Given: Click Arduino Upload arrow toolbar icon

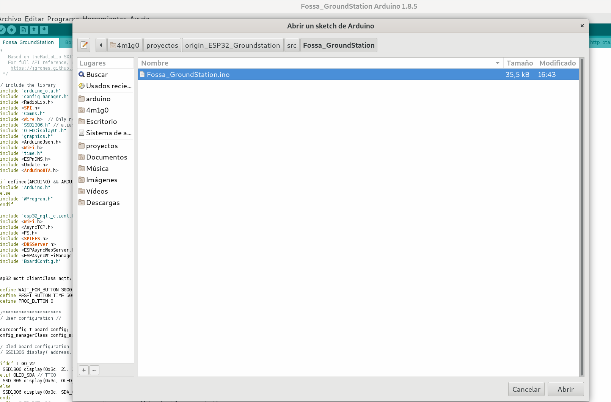Looking at the screenshot, I should [x=11, y=30].
